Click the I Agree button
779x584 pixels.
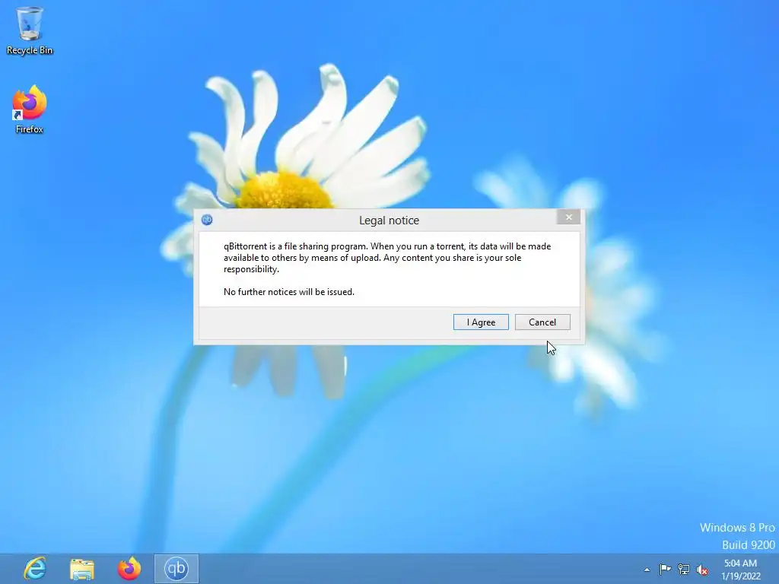(x=481, y=322)
